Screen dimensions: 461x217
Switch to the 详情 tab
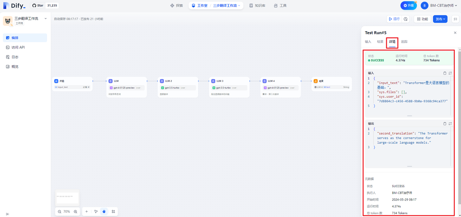(392, 42)
